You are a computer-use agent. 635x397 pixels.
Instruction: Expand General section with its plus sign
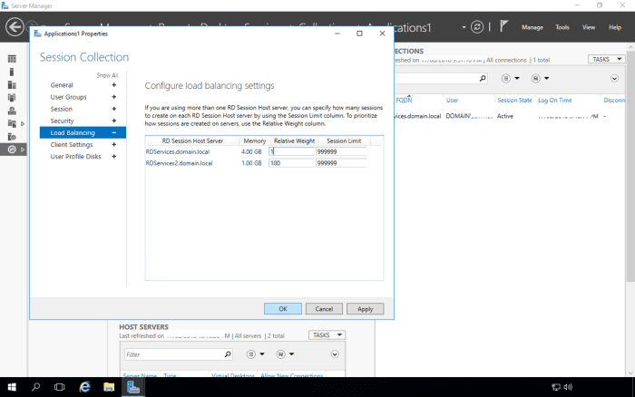click(x=113, y=85)
